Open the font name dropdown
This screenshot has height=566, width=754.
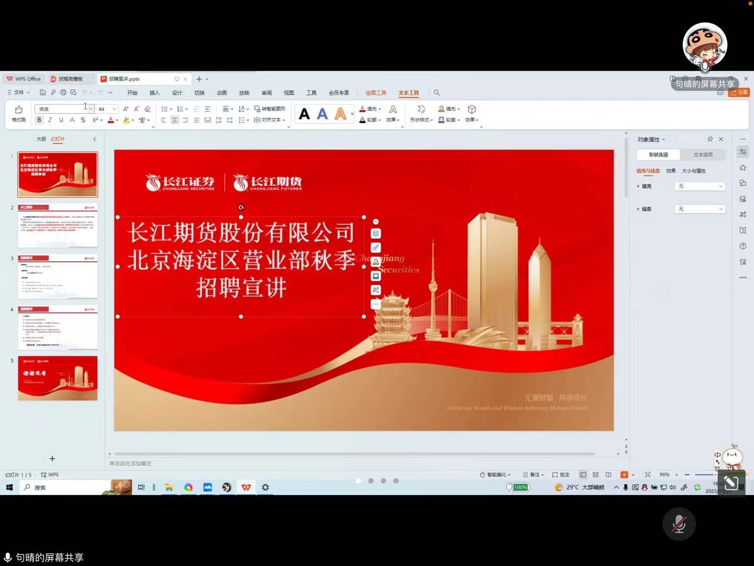tap(91, 109)
